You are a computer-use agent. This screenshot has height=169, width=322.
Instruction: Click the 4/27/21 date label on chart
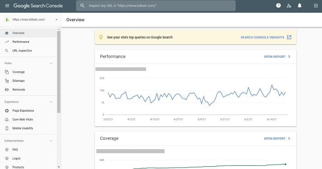178,119
